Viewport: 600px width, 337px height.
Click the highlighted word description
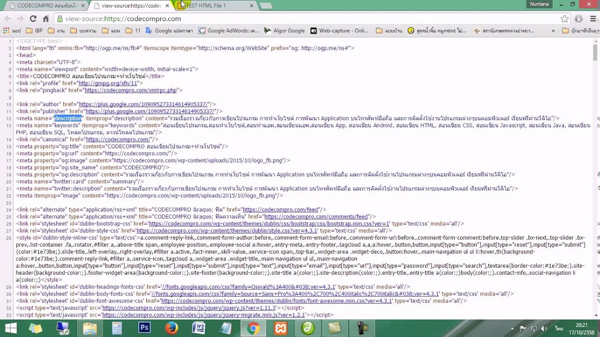[x=68, y=118]
